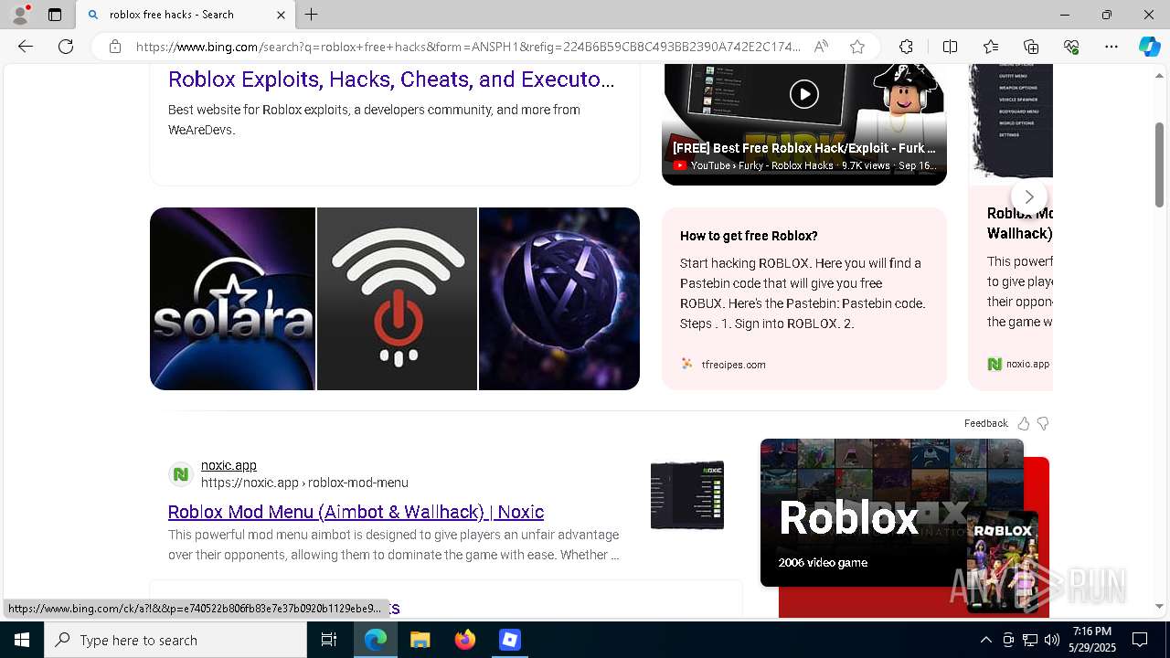This screenshot has width=1170, height=658.
Task: Launch Firefox from the taskbar
Action: 465,640
